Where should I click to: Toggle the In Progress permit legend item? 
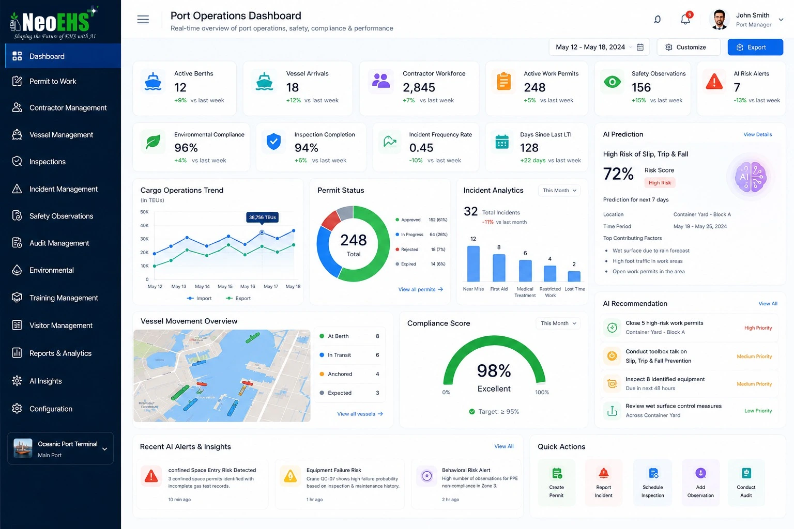click(x=421, y=235)
